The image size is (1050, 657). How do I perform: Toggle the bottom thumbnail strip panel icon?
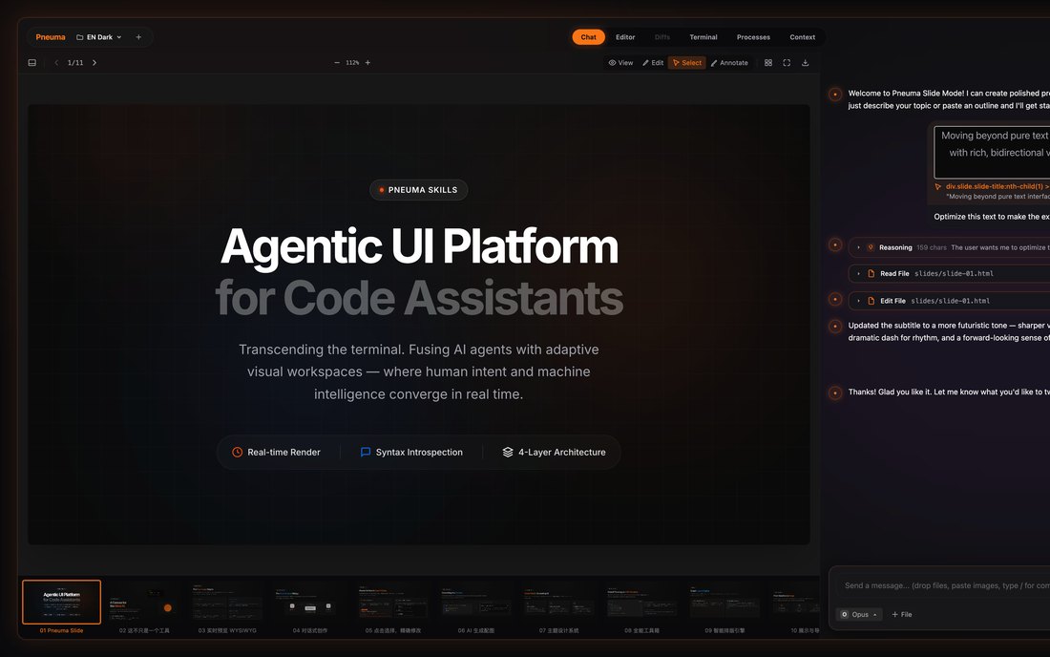pos(32,62)
